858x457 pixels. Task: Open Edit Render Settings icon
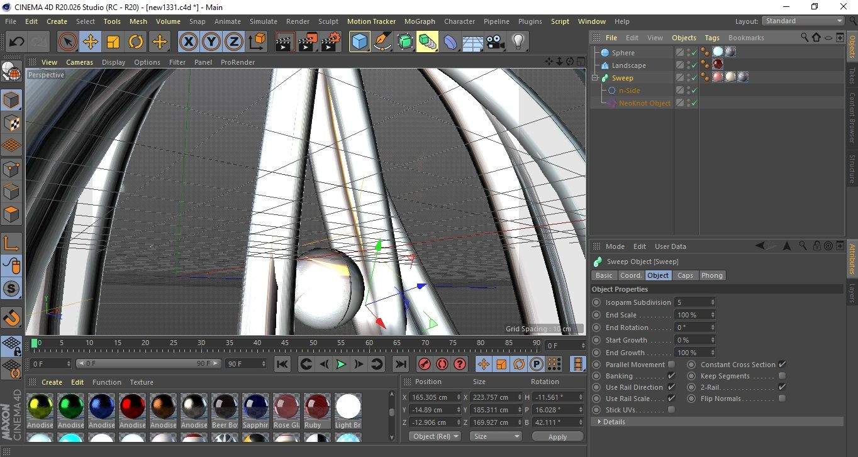point(330,42)
